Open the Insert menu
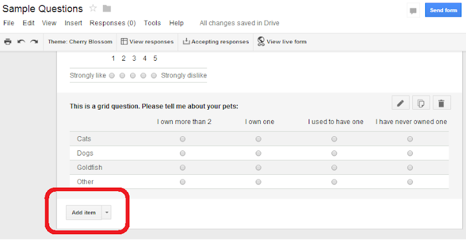 73,23
